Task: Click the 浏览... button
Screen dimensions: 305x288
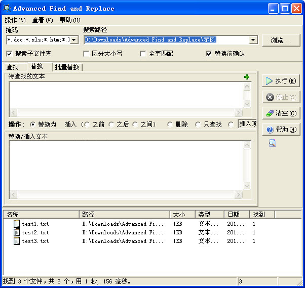Action: point(281,40)
